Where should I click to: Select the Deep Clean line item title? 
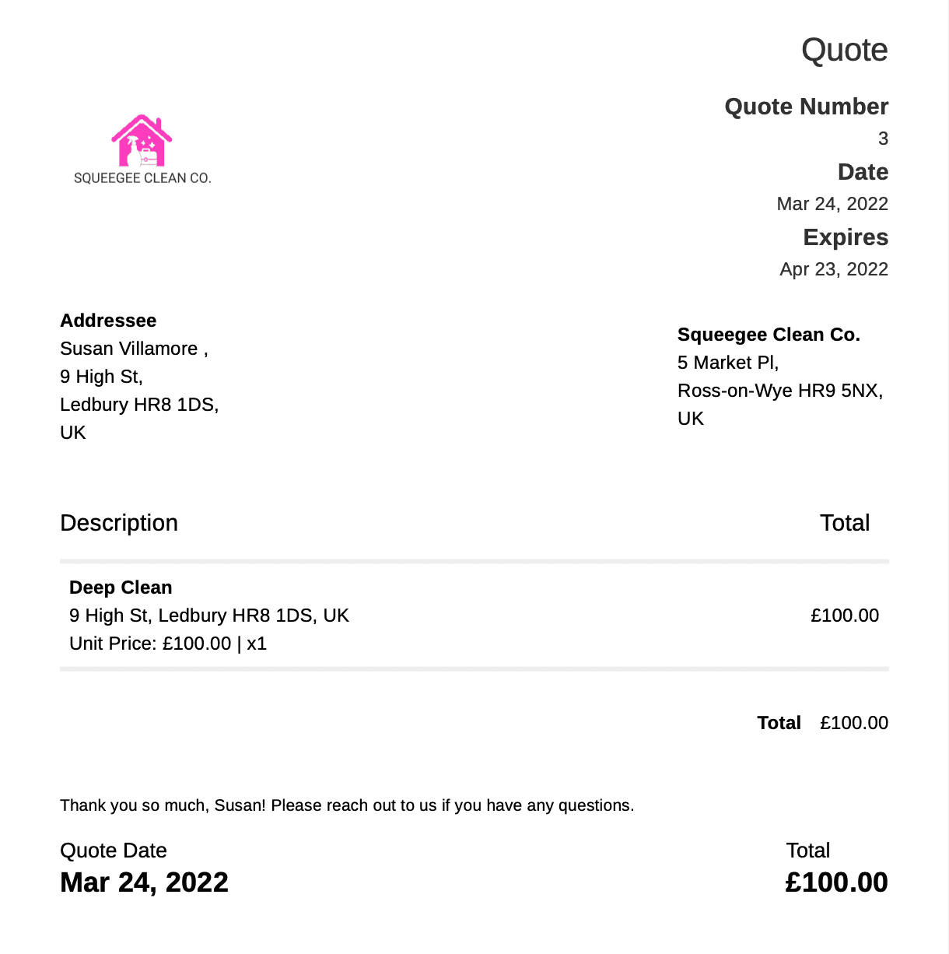(x=121, y=587)
